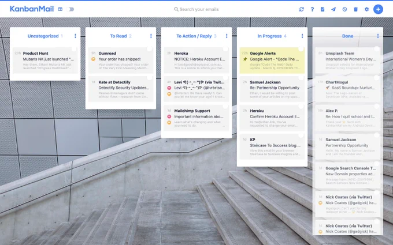Select the Heroku NOTICE email circle
This screenshot has height=245, width=393.
(225, 49)
